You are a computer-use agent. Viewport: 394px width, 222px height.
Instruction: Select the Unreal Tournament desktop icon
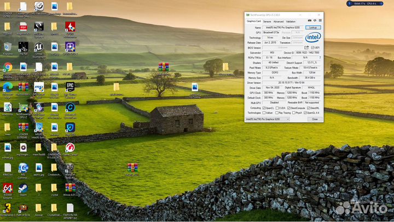click(x=39, y=47)
